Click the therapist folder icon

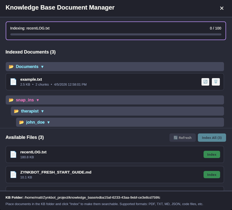16,111
